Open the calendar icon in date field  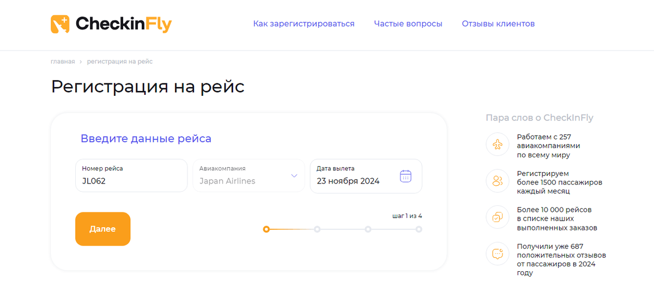pos(405,176)
